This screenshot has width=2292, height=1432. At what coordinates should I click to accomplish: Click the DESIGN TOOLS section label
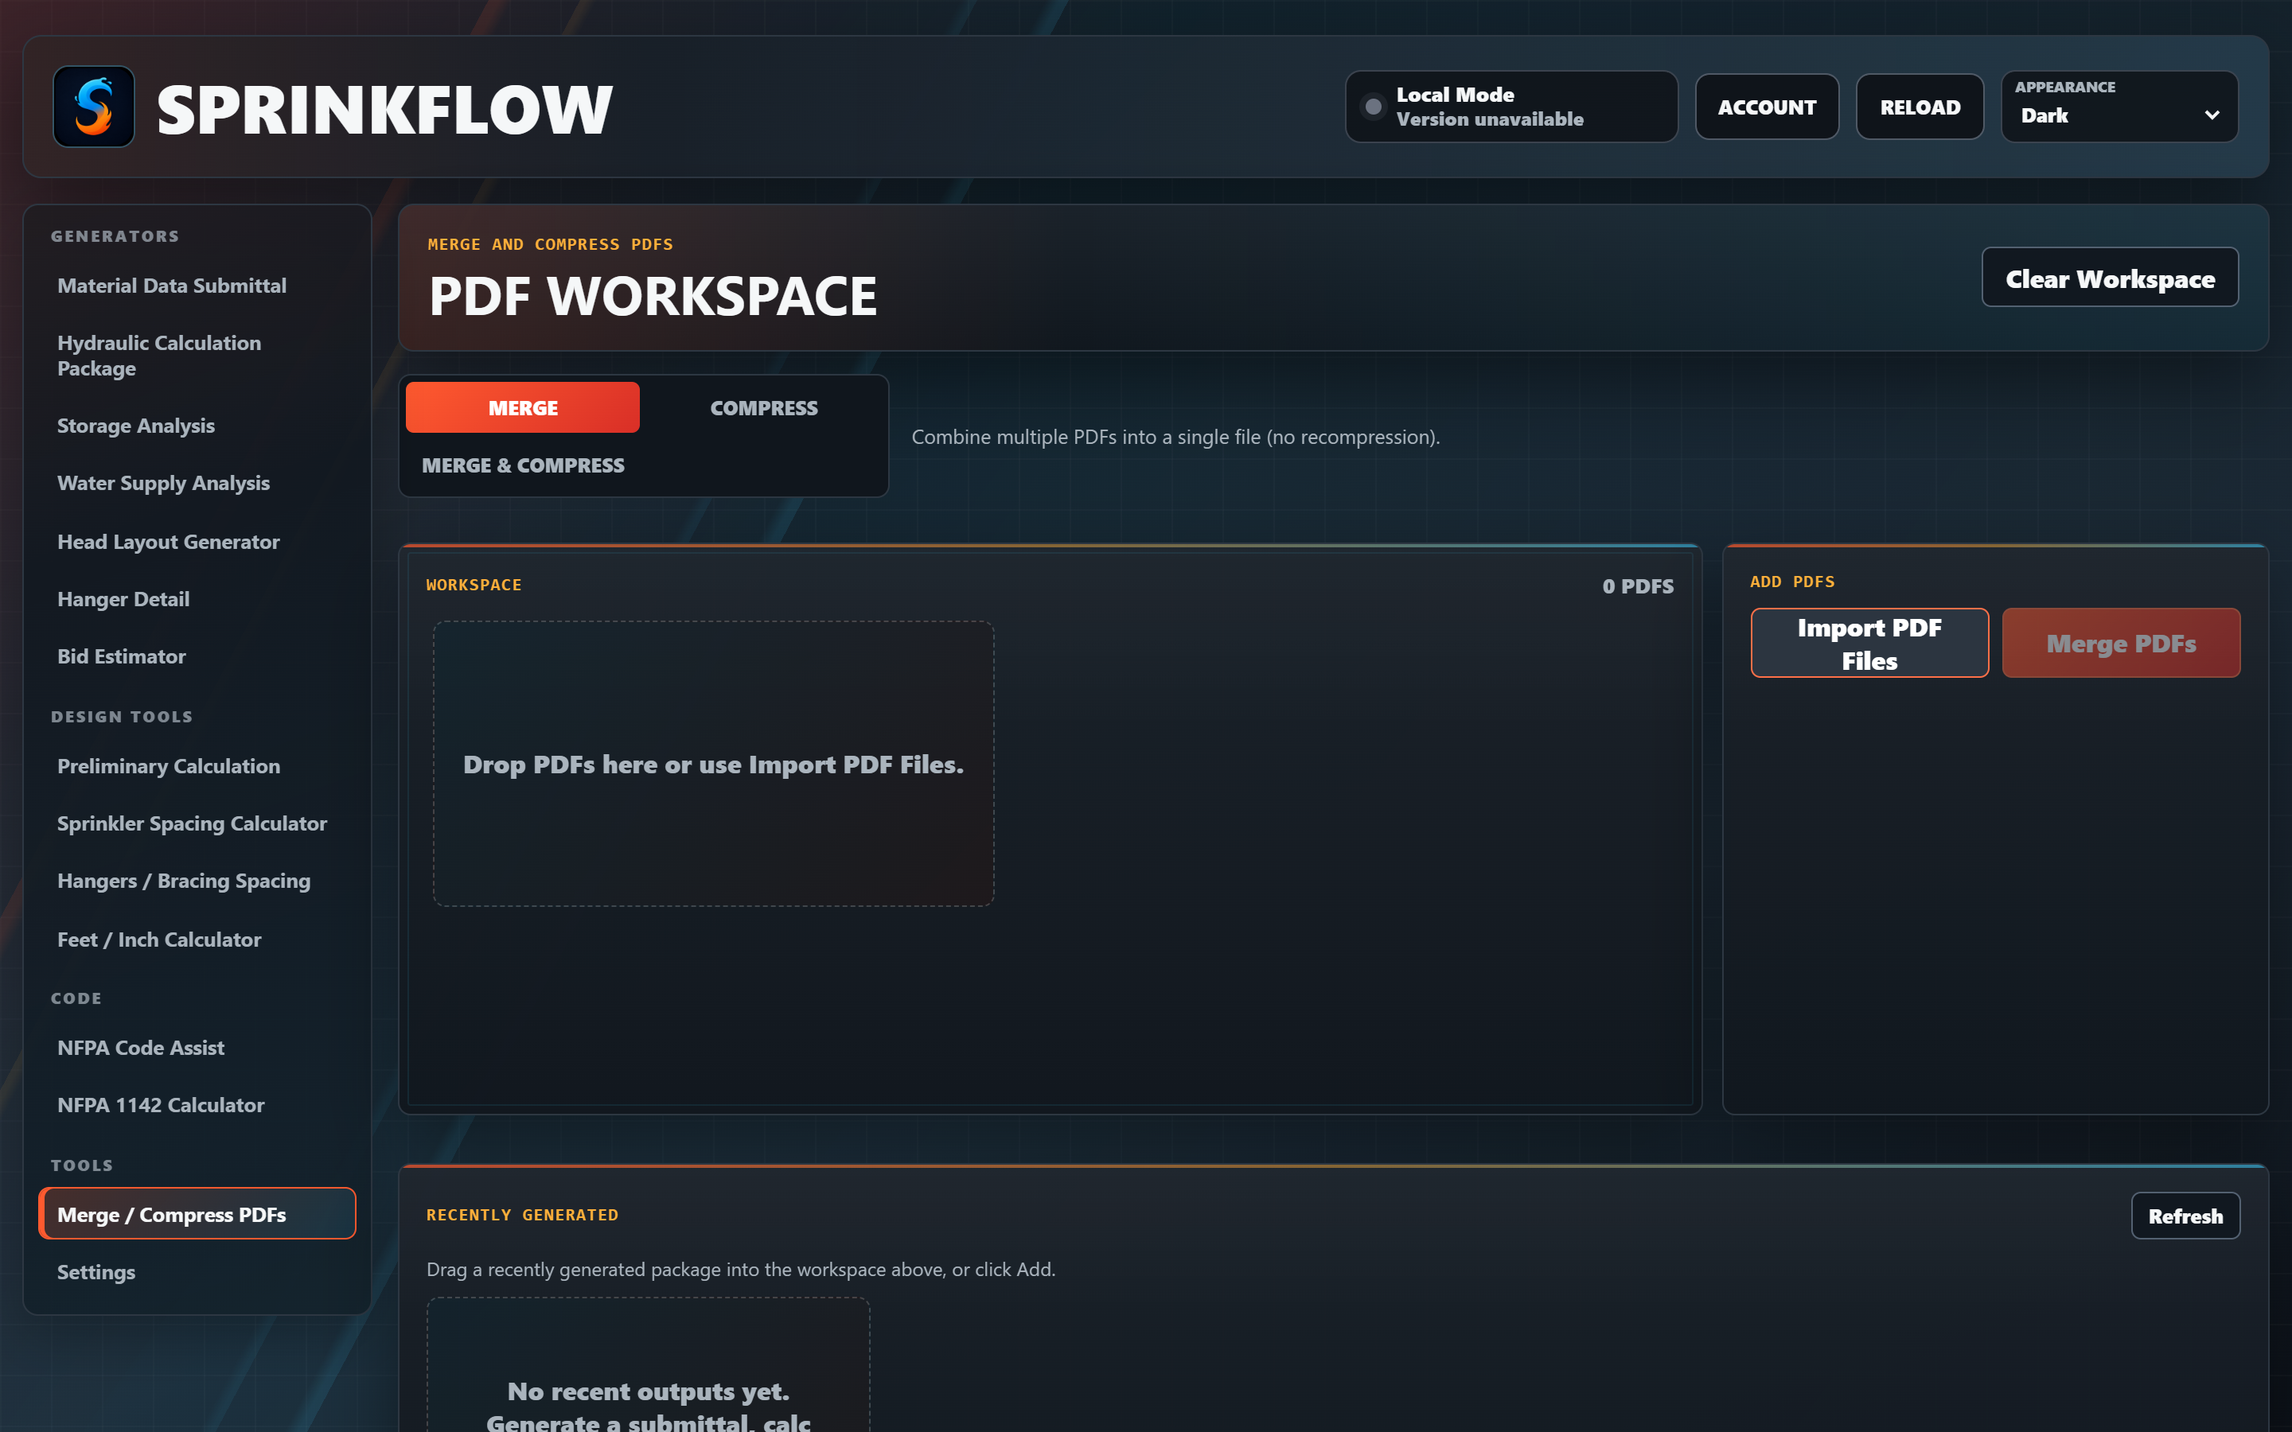121,717
